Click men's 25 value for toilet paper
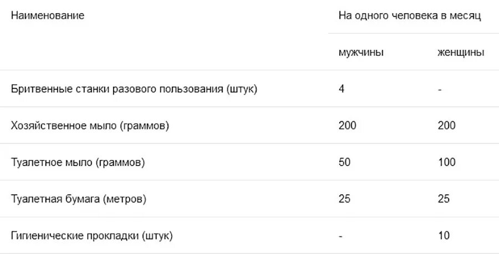Image resolution: width=499 pixels, height=254 pixels. coord(344,199)
